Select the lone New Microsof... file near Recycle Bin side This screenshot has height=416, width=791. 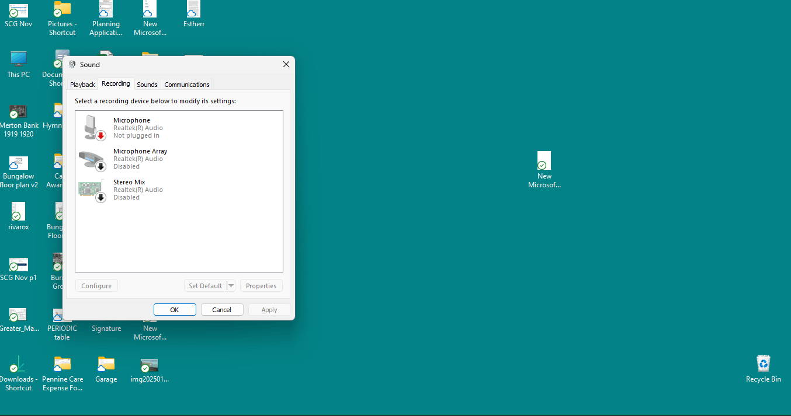click(544, 160)
